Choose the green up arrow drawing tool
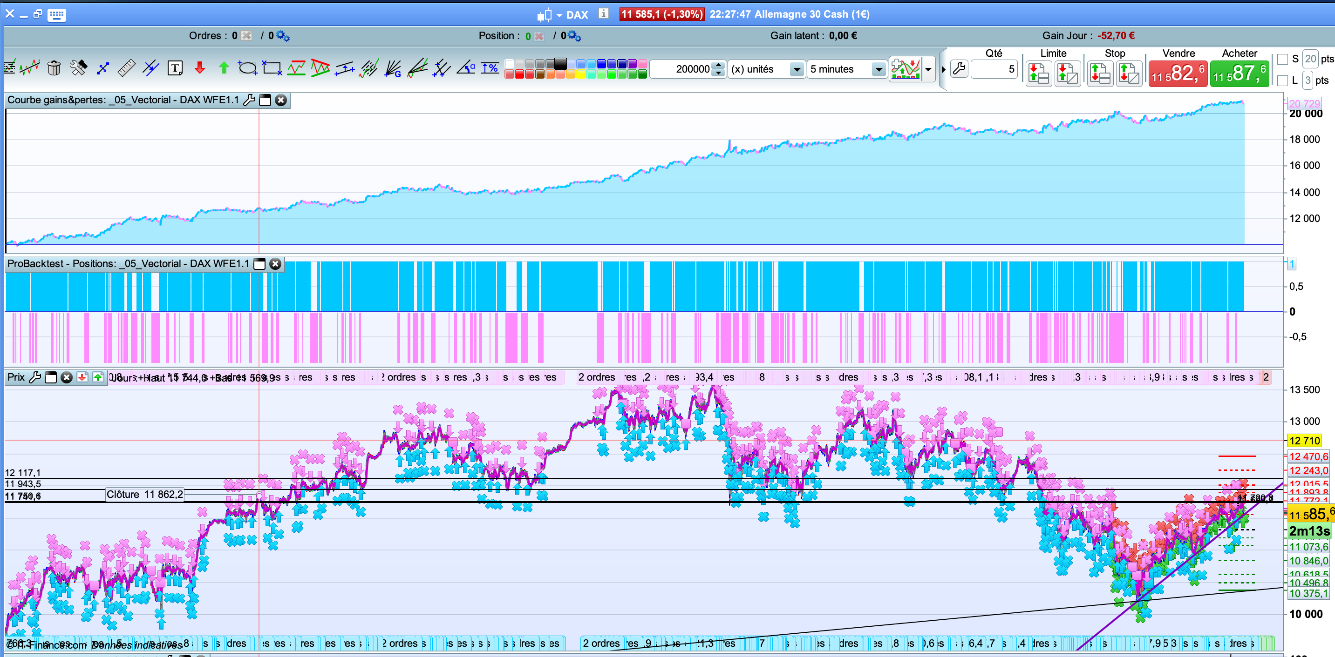 click(224, 68)
